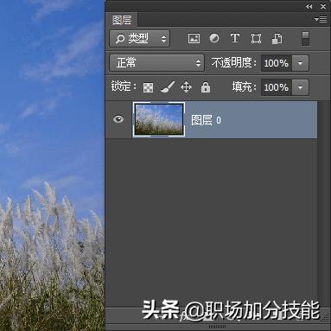Filter for adjustment layers
The width and height of the screenshot is (331, 331).
click(x=214, y=38)
